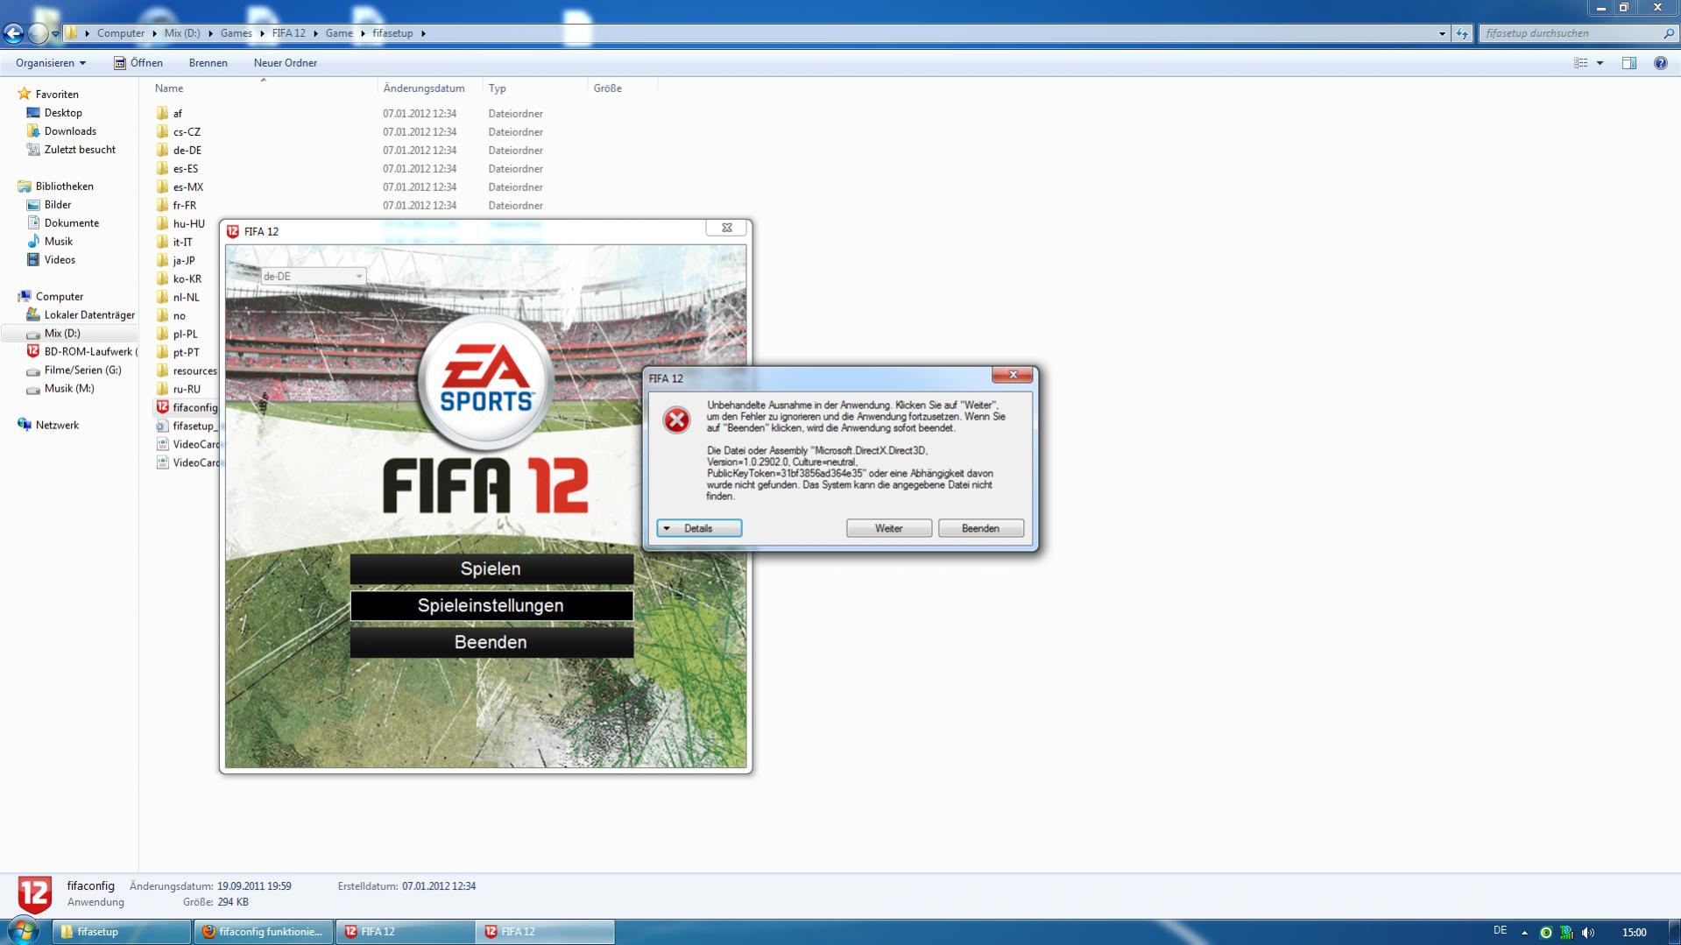Image resolution: width=1681 pixels, height=945 pixels.
Task: Select Zuletzt besucht in the sidebar
Action: pos(80,149)
